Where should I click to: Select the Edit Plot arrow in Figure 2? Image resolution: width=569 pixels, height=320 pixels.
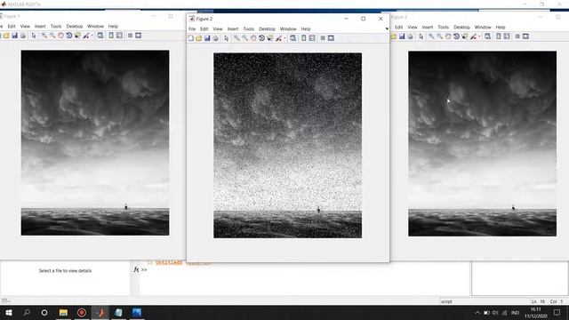pyautogui.click(x=227, y=38)
